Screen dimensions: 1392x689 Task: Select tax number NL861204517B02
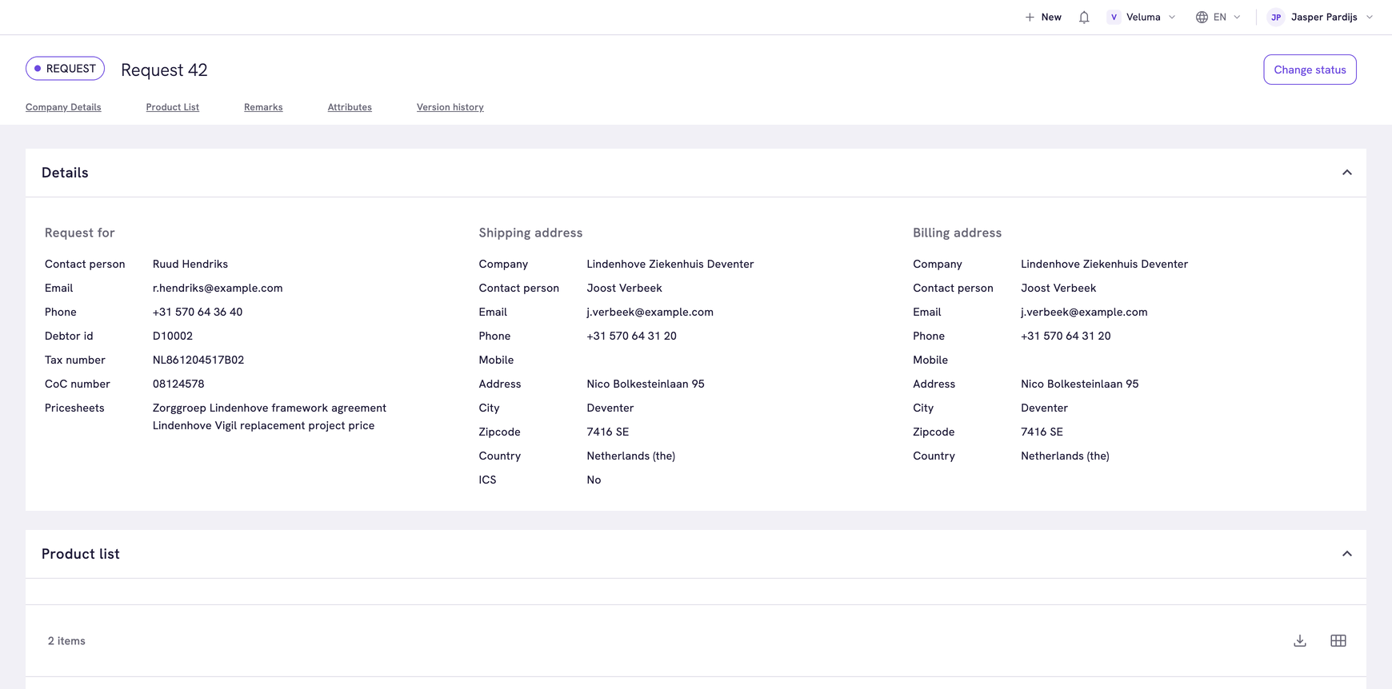tap(198, 360)
